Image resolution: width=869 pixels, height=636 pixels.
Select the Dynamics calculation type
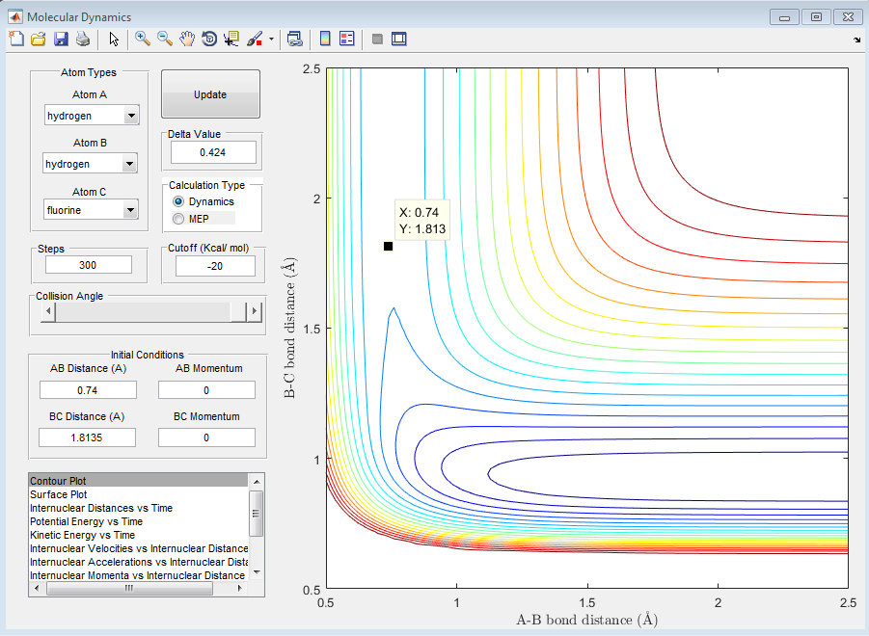[x=178, y=201]
